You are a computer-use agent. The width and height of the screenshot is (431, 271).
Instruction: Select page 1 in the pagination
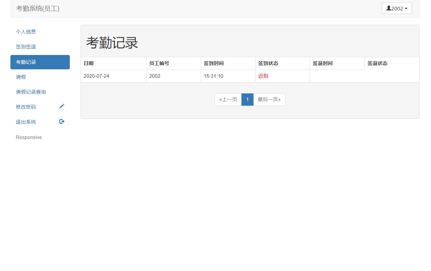tap(247, 100)
